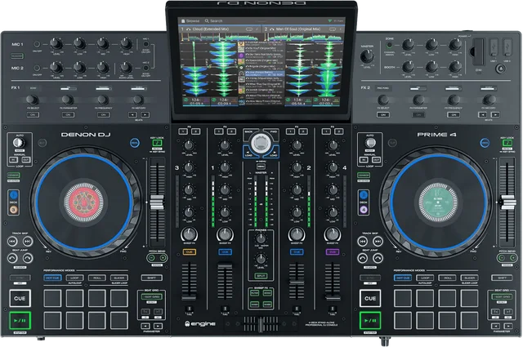523x347 pixels.
Task: Toggle blue CUE for mixer channel 2
Action: point(297,252)
